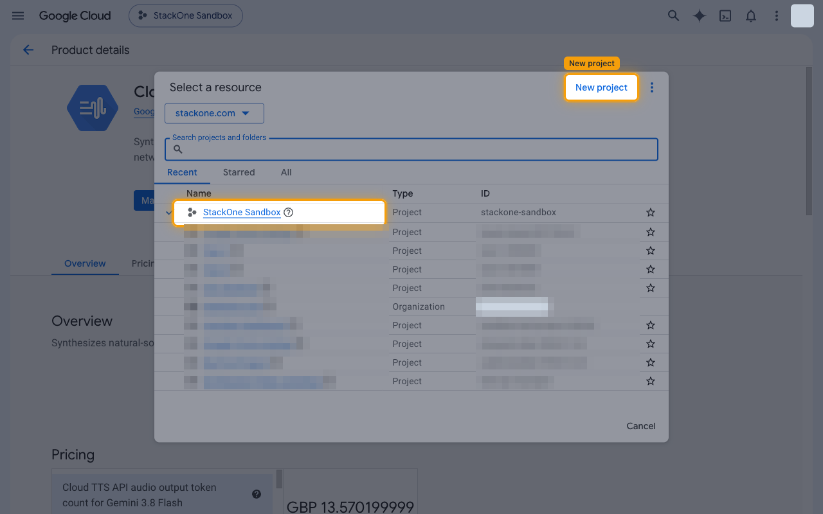This screenshot has height=514, width=823.
Task: Switch to the Starred tab
Action: [239, 172]
